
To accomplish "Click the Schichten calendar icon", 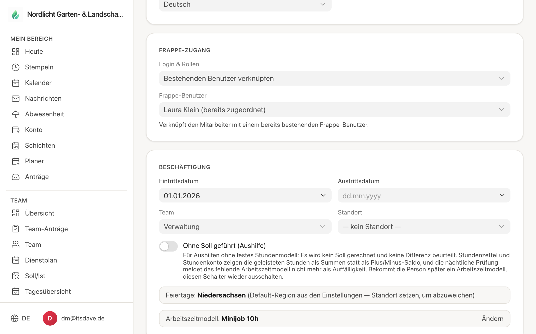I will coord(16,146).
